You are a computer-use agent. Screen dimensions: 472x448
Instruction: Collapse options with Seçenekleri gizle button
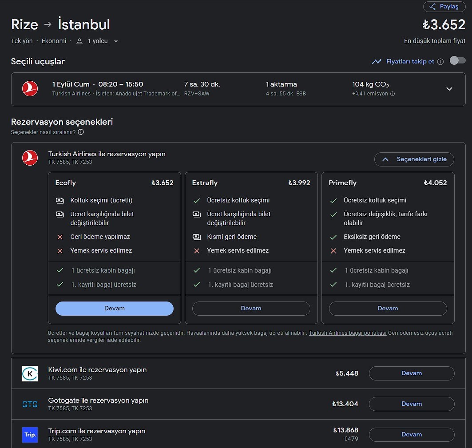pos(414,159)
